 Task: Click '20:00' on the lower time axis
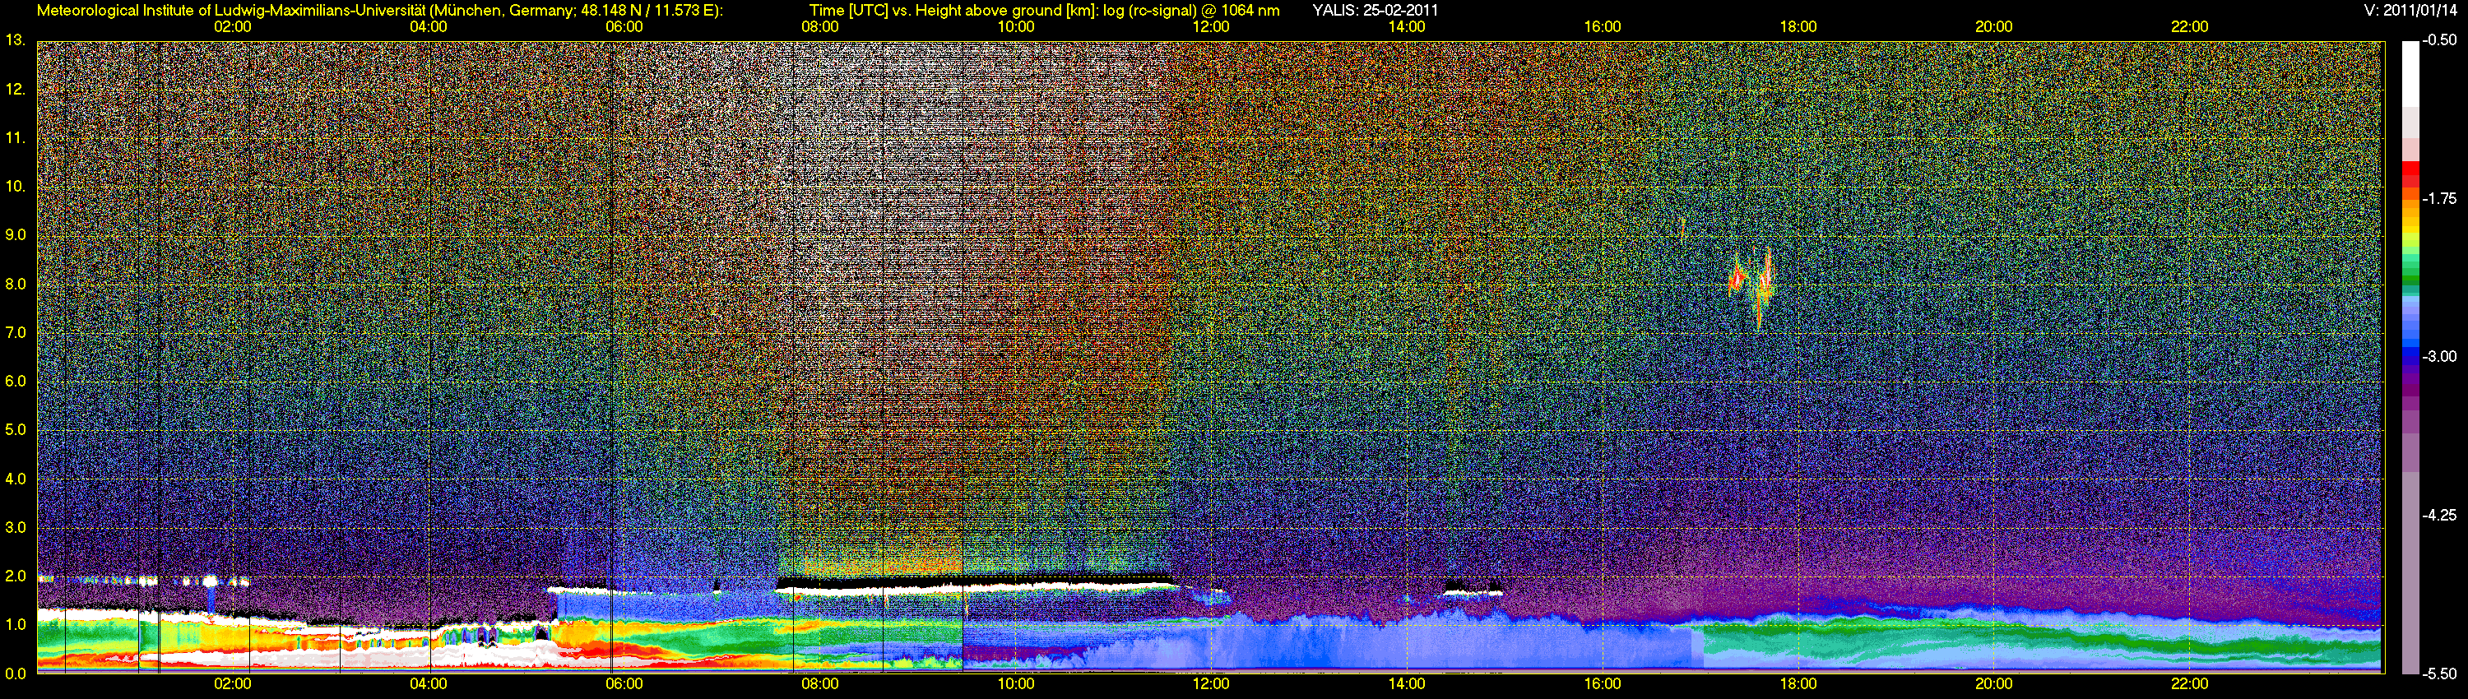1994,683
